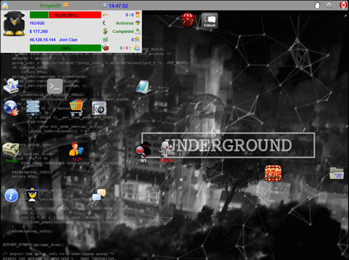Open the police penguin icon

pyautogui.click(x=32, y=194)
